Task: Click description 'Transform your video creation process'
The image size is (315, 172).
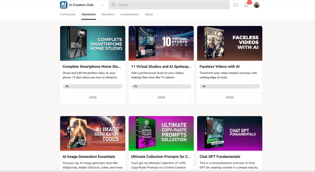Action: coord(228,75)
